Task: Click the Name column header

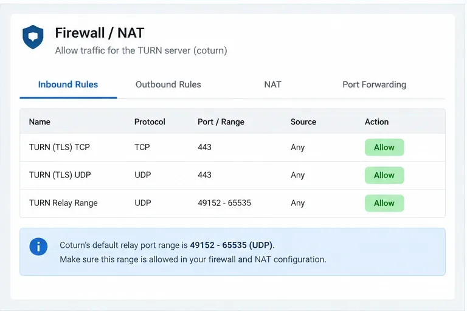Action: click(x=40, y=121)
